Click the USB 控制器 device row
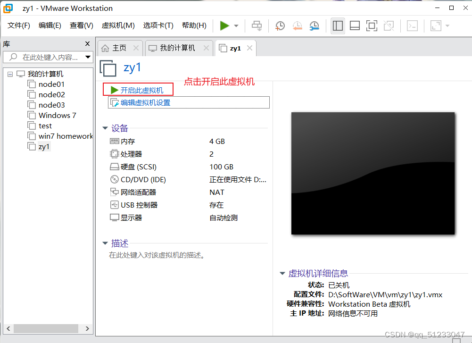 click(x=189, y=205)
